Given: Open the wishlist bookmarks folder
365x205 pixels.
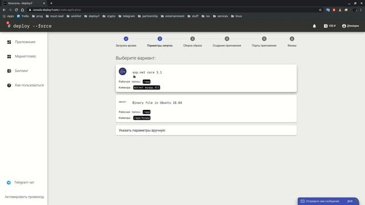Looking at the screenshot, I should [x=74, y=17].
